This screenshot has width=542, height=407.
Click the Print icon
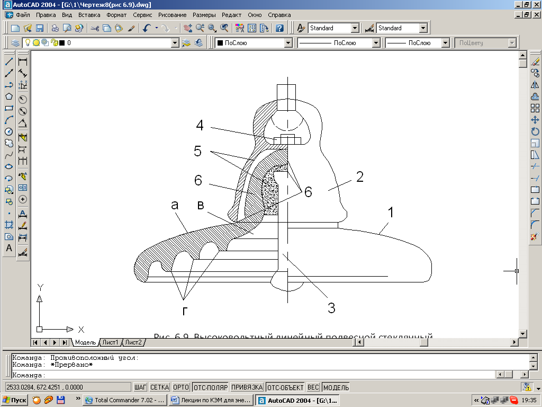pyautogui.click(x=55, y=28)
